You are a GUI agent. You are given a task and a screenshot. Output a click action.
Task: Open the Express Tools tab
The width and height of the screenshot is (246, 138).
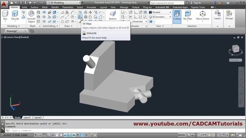(x=198, y=7)
